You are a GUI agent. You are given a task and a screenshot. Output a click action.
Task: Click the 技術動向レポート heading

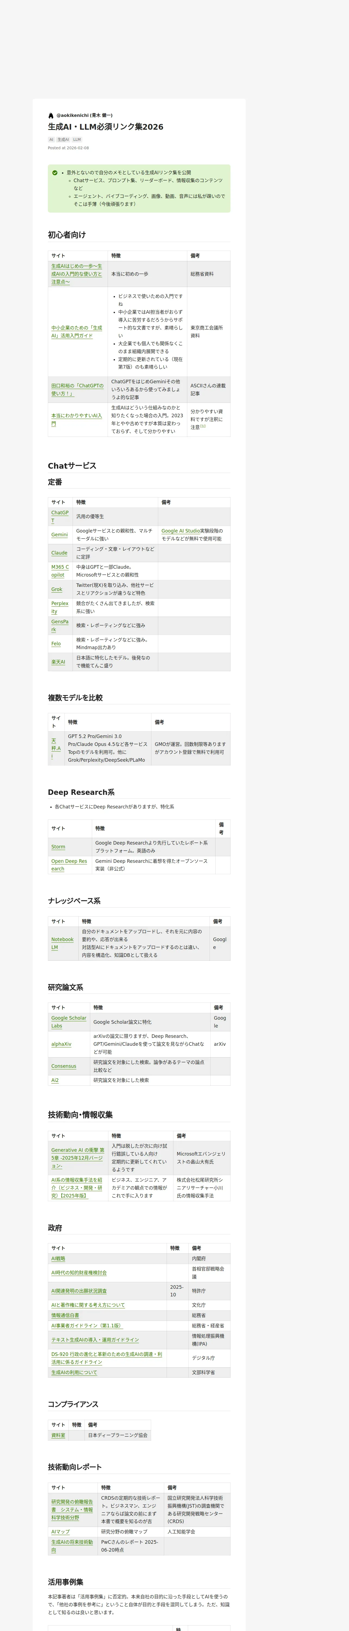pos(75,1467)
